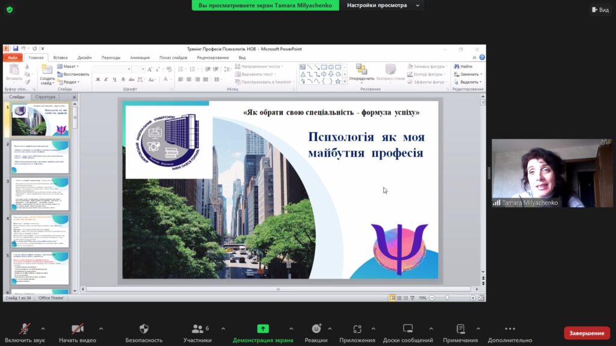616x346 pixels.
Task: Click the Undo arrow in PowerPoint's title bar
Action: [x=23, y=49]
